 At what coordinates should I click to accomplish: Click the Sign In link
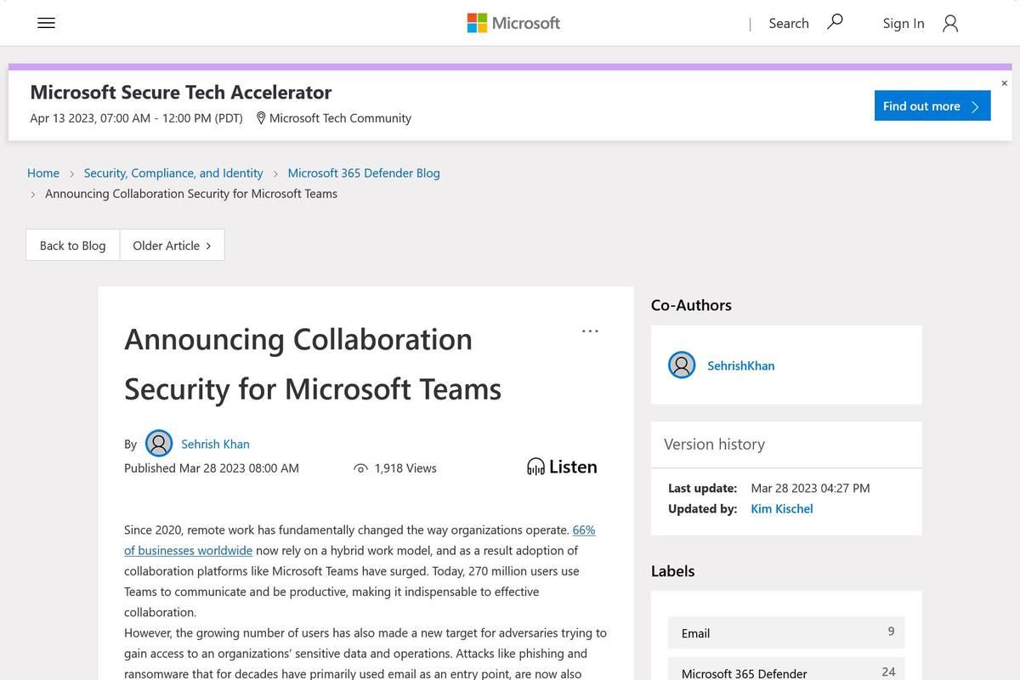click(x=903, y=23)
